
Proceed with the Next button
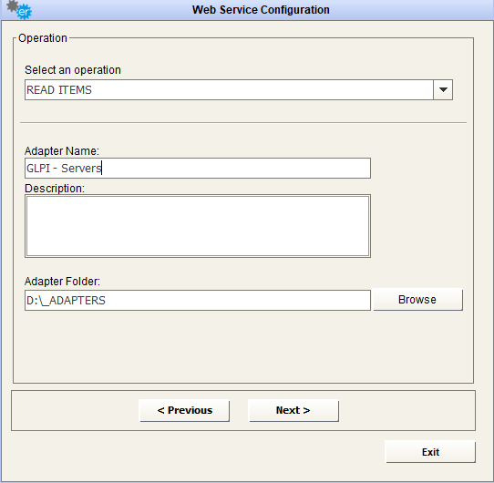[293, 410]
